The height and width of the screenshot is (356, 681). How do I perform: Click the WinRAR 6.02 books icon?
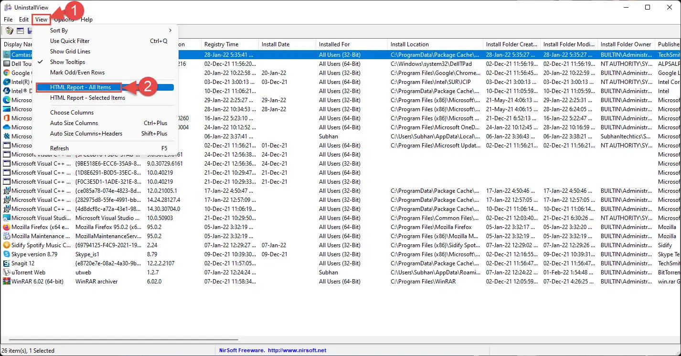tap(7, 282)
